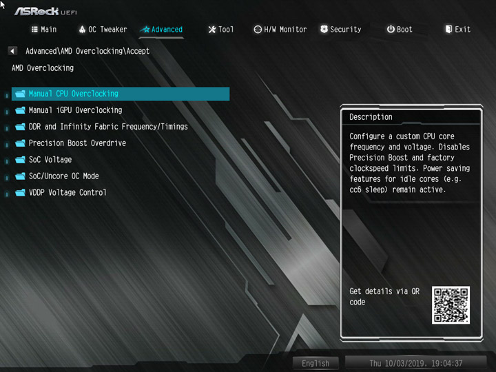Open Manual CPU Overclocking submenu
The image size is (496, 372).
(121, 94)
